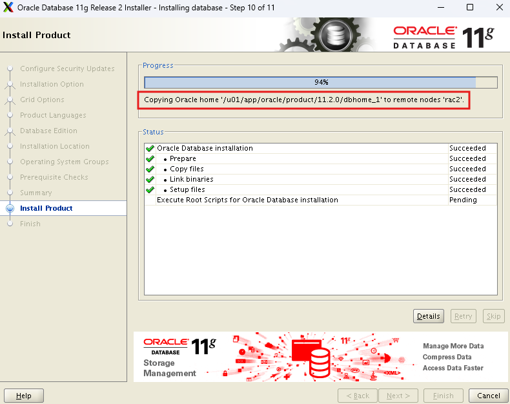The width and height of the screenshot is (510, 404).
Task: Click the Retry button
Action: [x=463, y=316]
